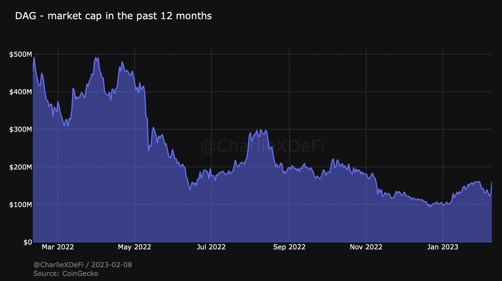Image resolution: width=502 pixels, height=281 pixels.
Task: Select the Jul 2022 x-axis tick label
Action: click(211, 247)
